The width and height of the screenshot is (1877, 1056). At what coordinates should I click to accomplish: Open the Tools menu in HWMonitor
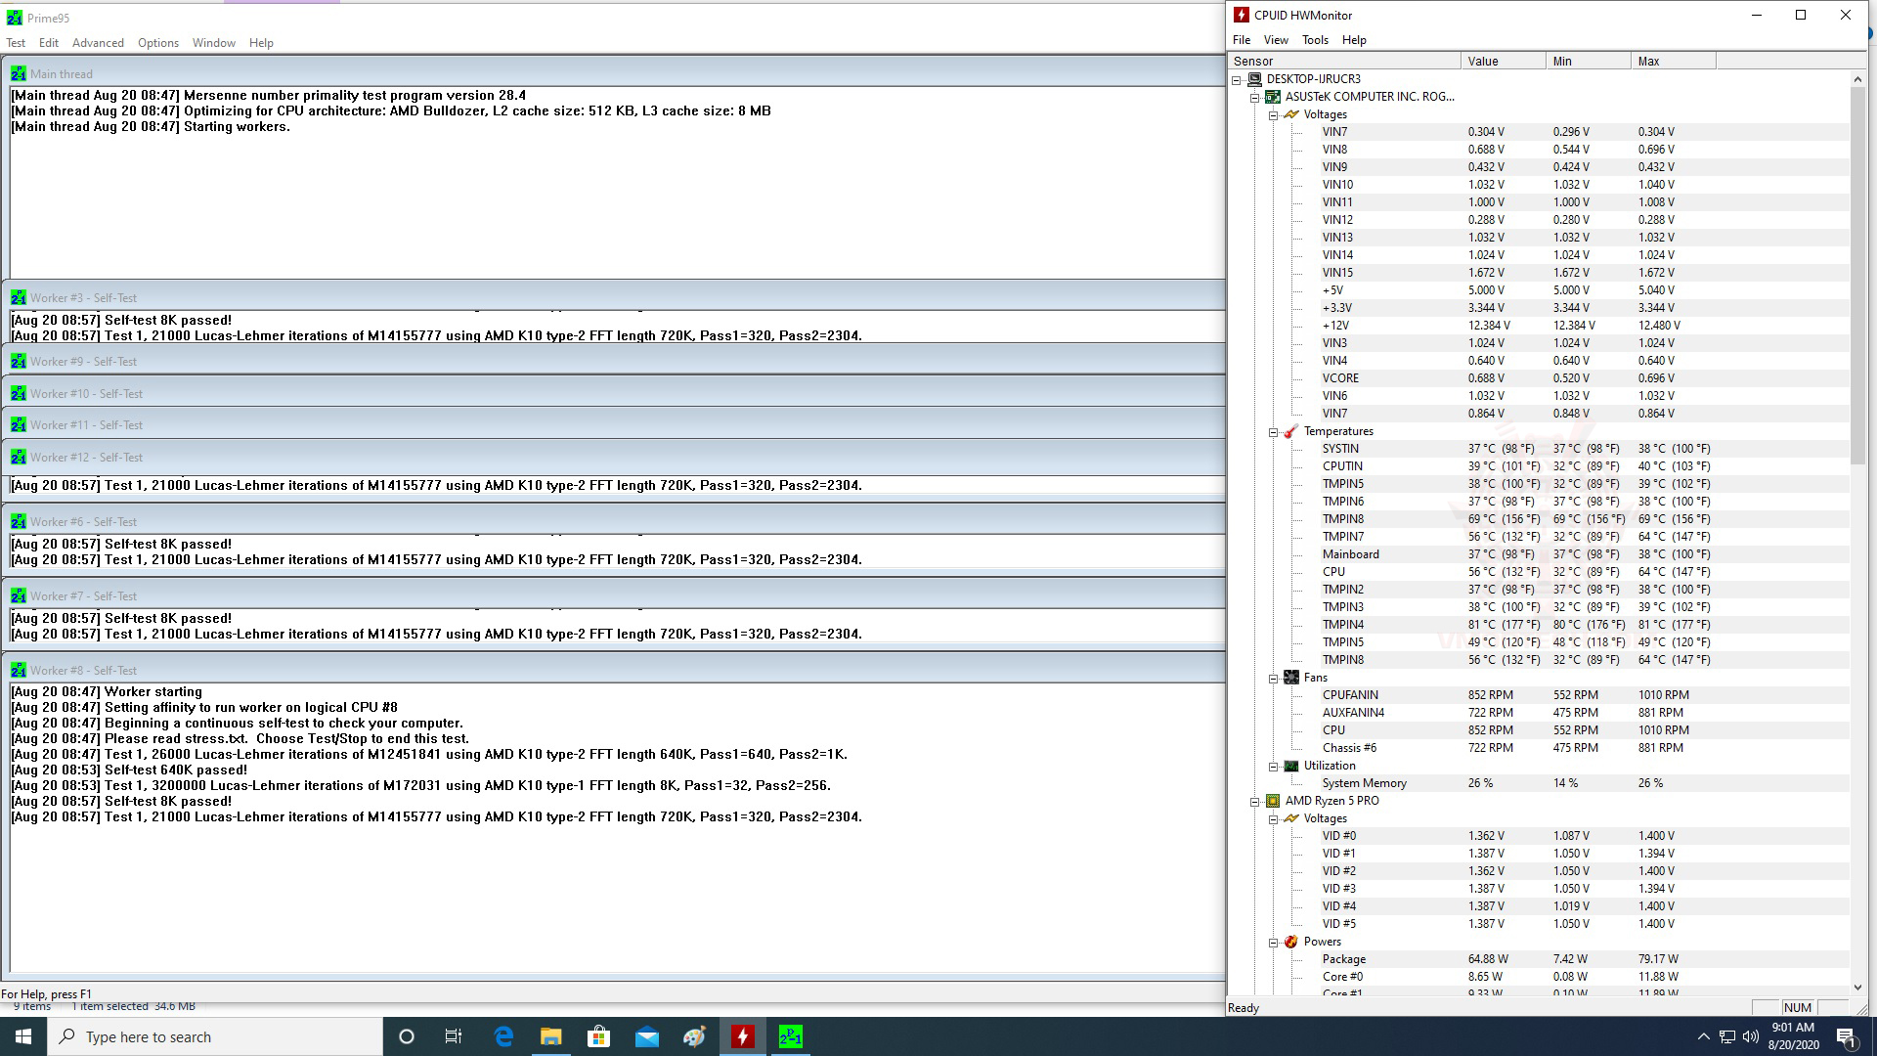pos(1315,40)
